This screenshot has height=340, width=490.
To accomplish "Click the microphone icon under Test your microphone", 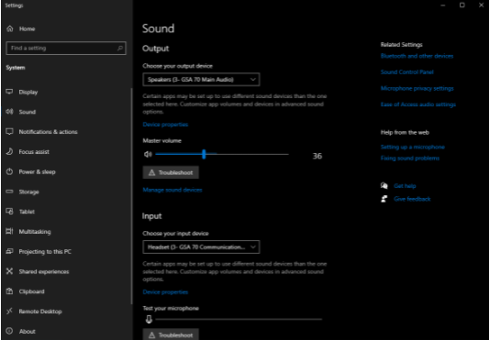I will pos(149,319).
